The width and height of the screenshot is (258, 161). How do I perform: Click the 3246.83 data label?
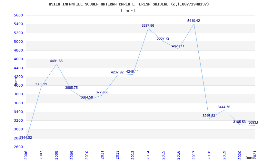209,116
